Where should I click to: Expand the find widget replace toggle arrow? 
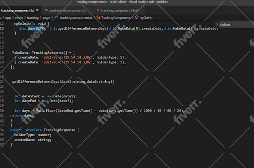(217, 24)
